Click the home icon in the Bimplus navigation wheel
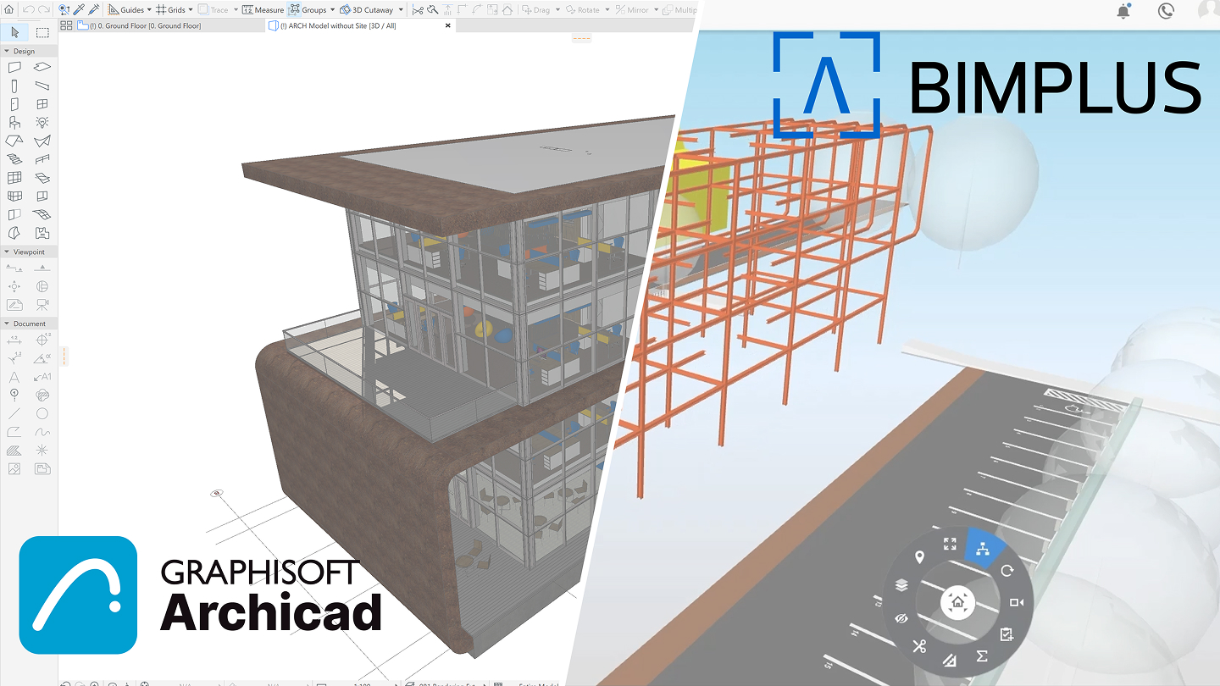 tap(958, 603)
